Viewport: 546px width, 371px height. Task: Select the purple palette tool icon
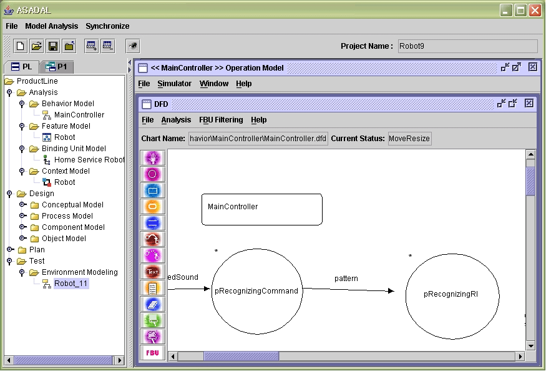click(152, 337)
